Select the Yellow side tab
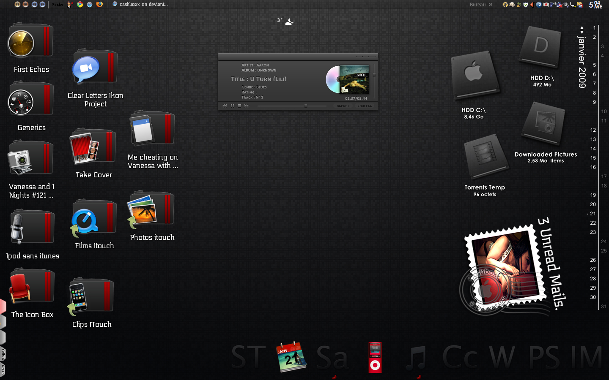The image size is (609, 380). tap(3, 354)
